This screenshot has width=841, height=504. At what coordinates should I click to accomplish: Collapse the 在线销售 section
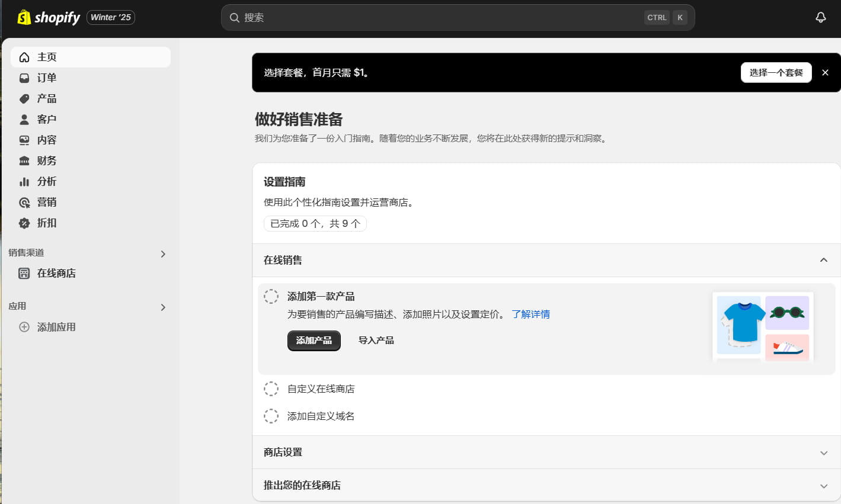(823, 260)
